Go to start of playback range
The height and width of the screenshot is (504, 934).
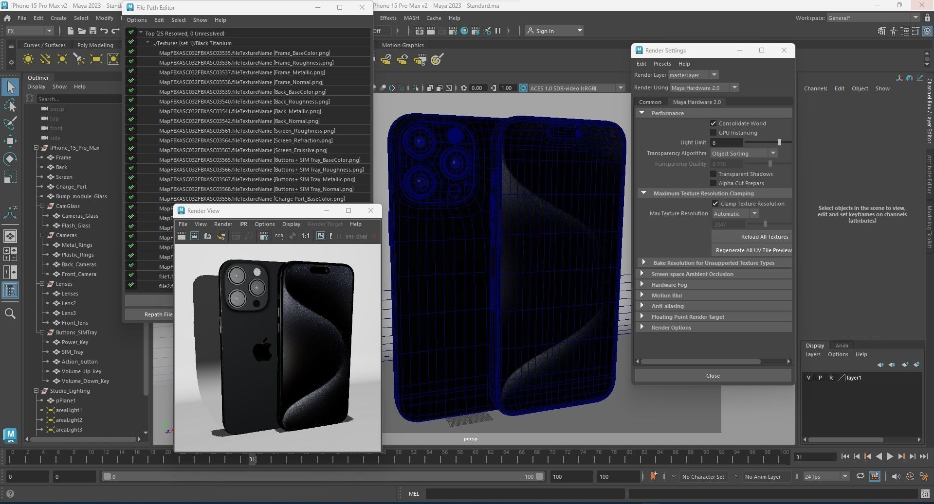pyautogui.click(x=845, y=456)
